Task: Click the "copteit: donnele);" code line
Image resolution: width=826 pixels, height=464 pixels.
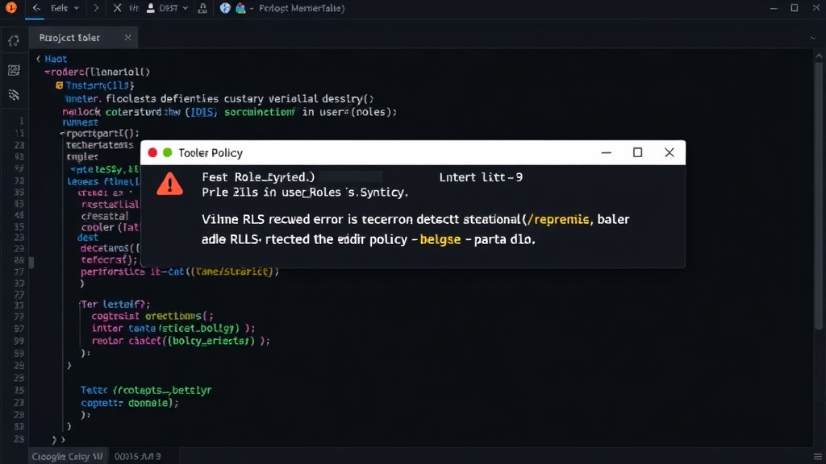Action: (130, 403)
